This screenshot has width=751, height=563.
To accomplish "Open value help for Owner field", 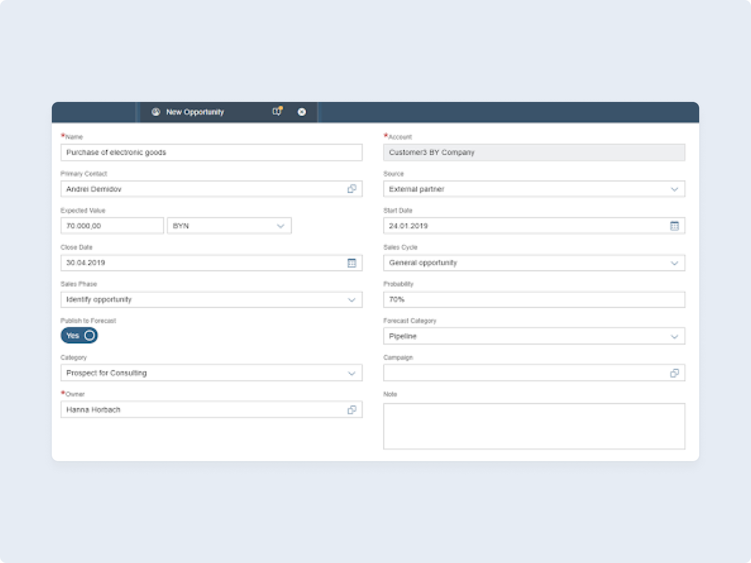I will (x=352, y=410).
